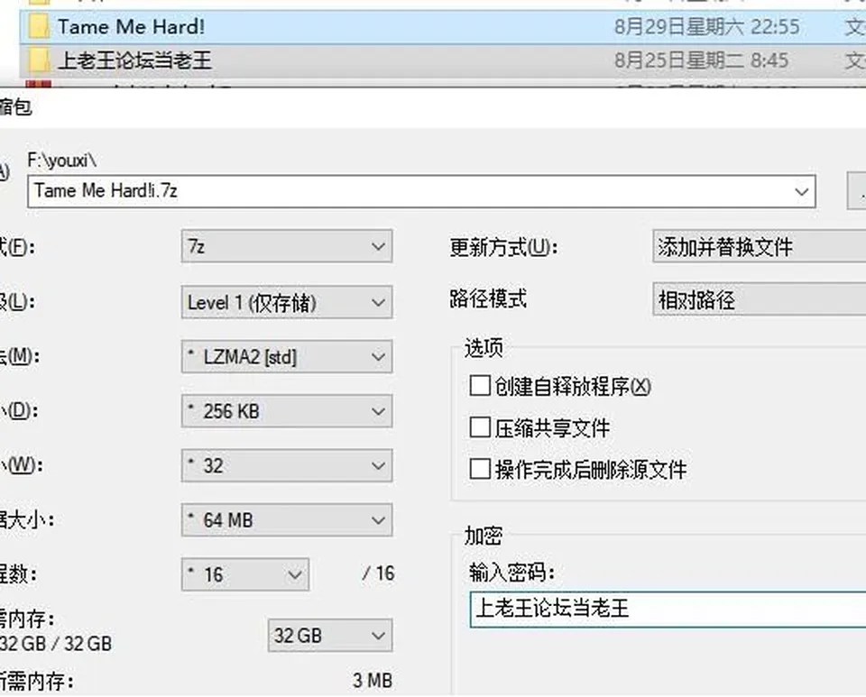866x697 pixels.
Task: Click the '/ 16' total threads text
Action: pos(378,573)
